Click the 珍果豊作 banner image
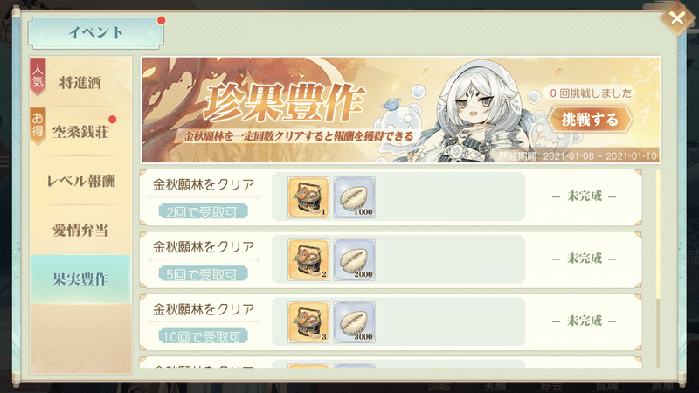Image resolution: width=699 pixels, height=393 pixels. (401, 110)
